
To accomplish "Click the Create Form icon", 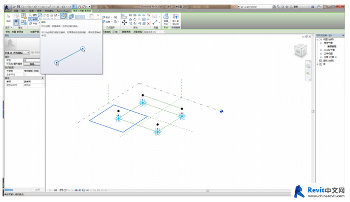I will [166, 16].
